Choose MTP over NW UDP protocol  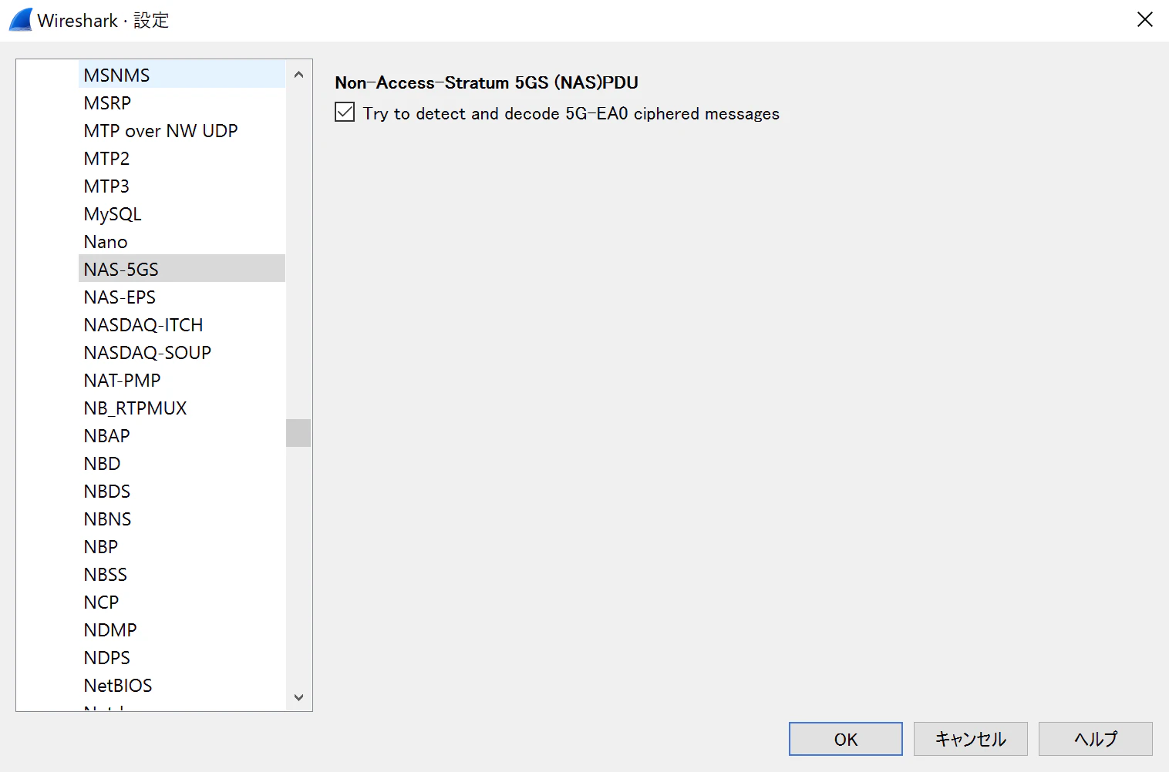point(182,130)
